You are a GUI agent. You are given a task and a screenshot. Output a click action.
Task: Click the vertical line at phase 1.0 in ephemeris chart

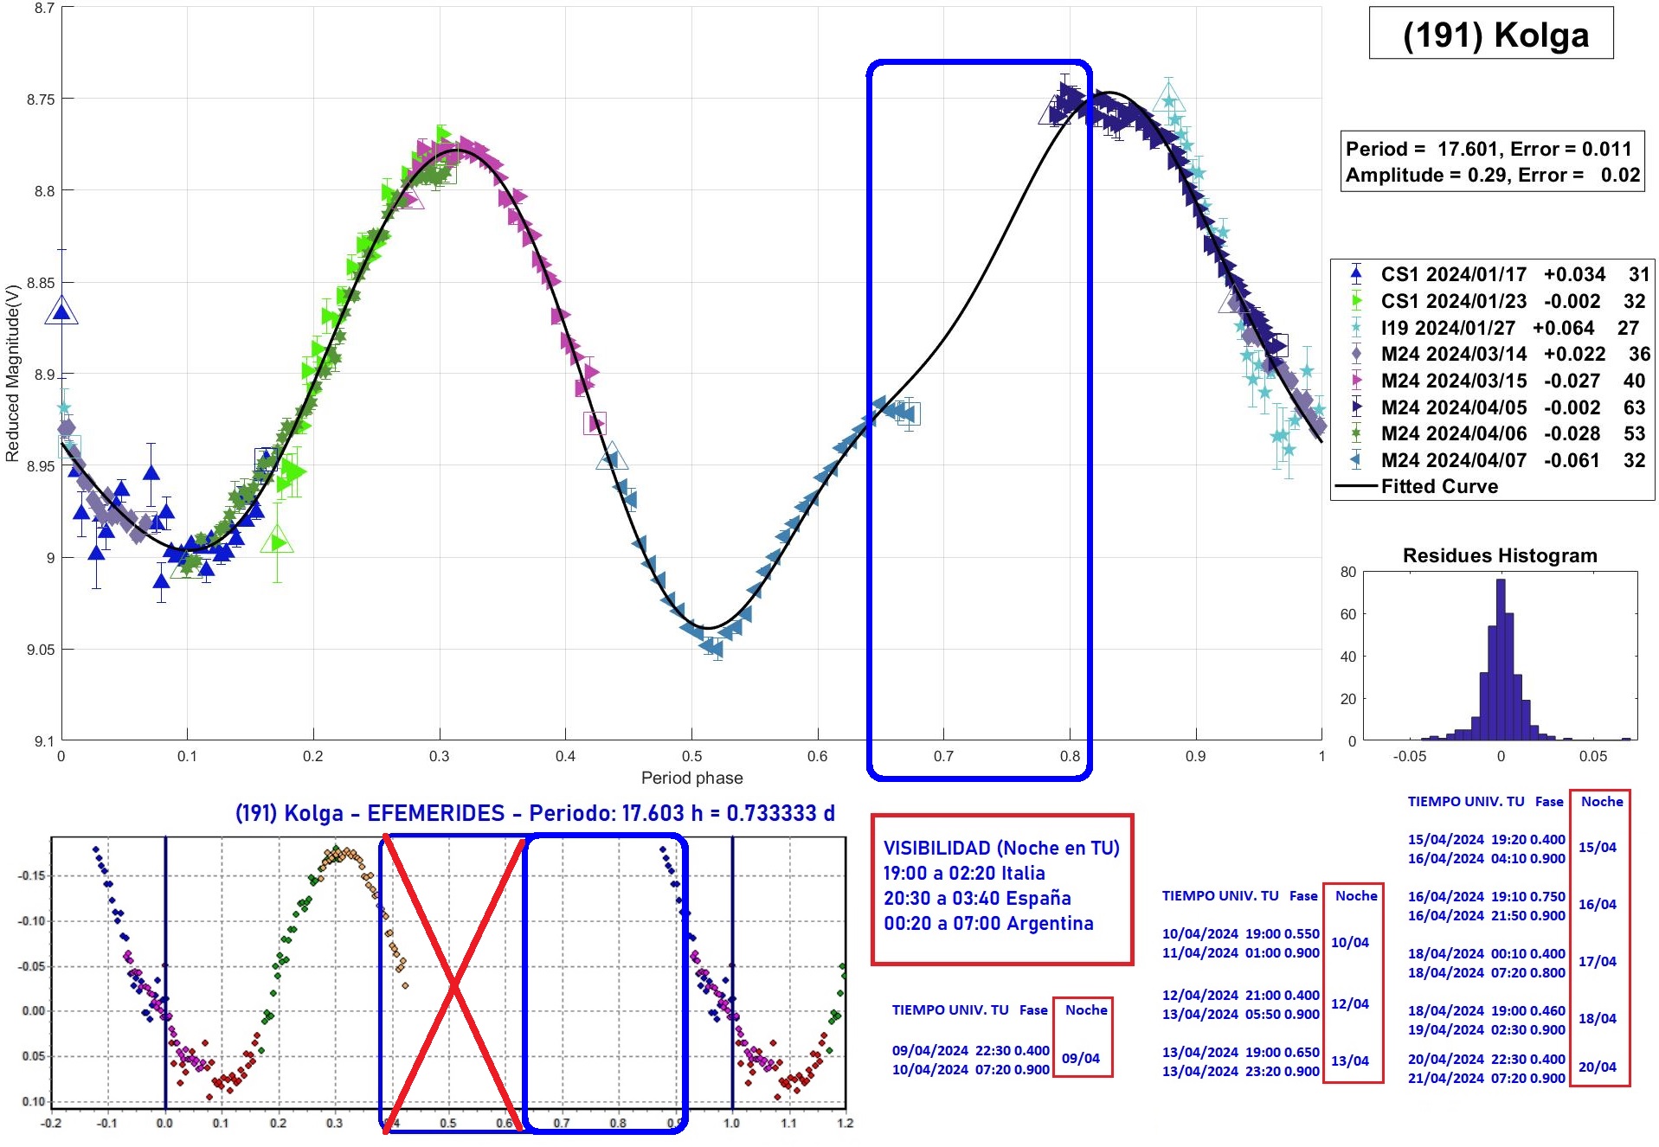pyautogui.click(x=732, y=972)
